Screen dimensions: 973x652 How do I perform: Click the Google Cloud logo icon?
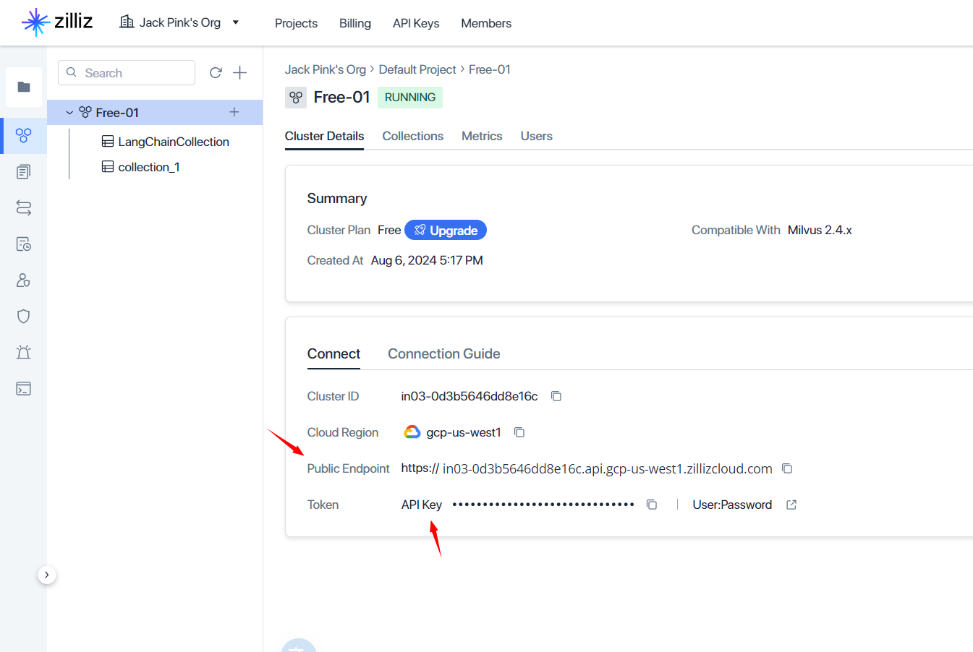tap(412, 432)
